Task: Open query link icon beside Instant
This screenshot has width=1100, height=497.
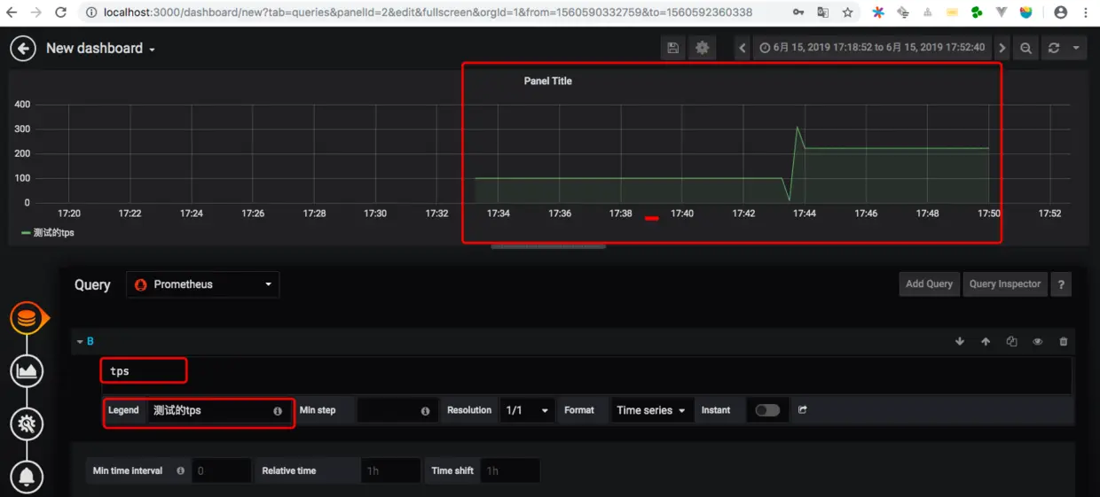Action: [x=803, y=410]
